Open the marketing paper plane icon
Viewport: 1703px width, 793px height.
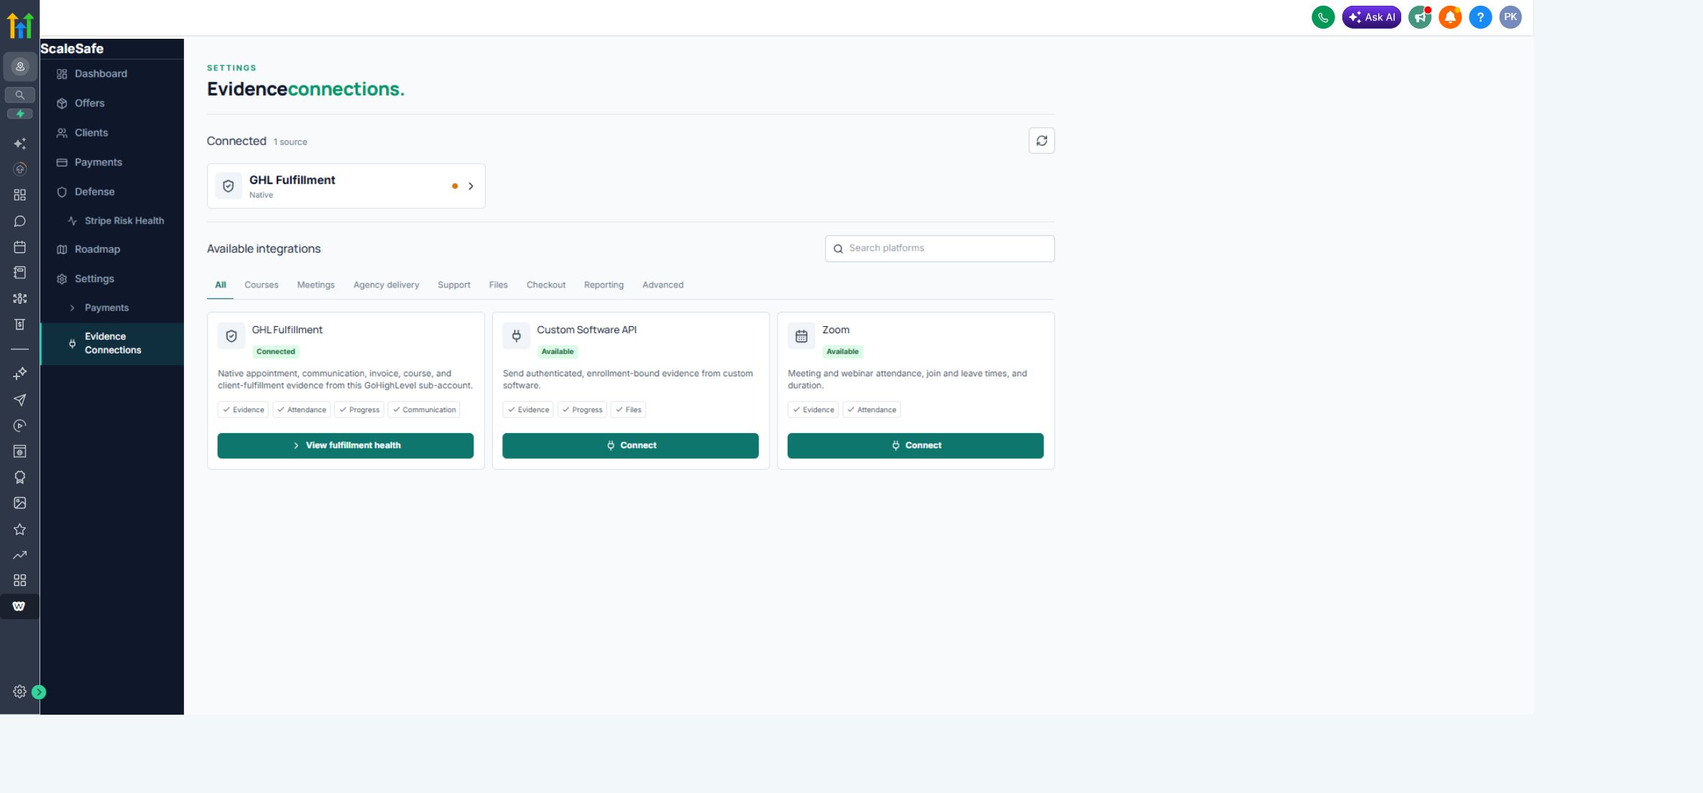pos(20,400)
